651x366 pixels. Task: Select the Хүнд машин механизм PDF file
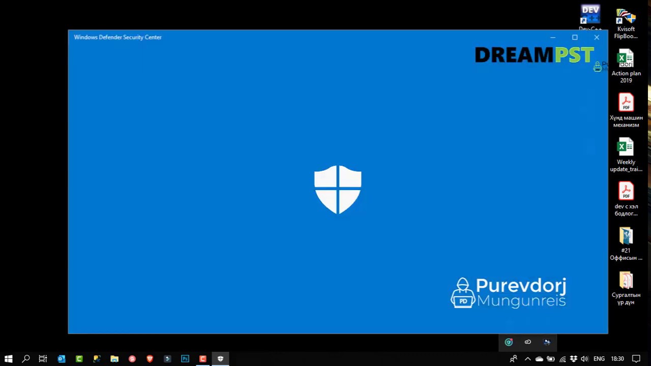click(626, 110)
